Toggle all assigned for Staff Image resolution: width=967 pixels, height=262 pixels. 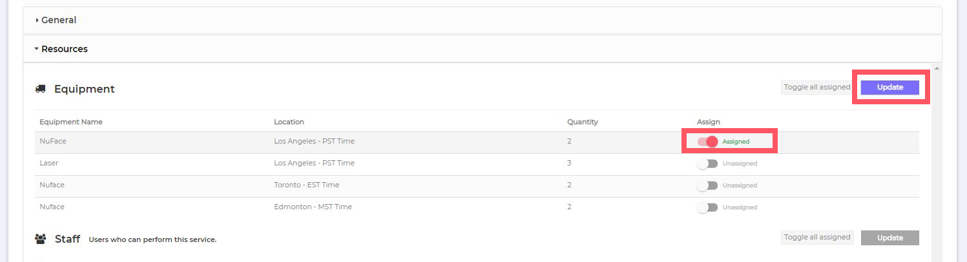click(x=816, y=238)
